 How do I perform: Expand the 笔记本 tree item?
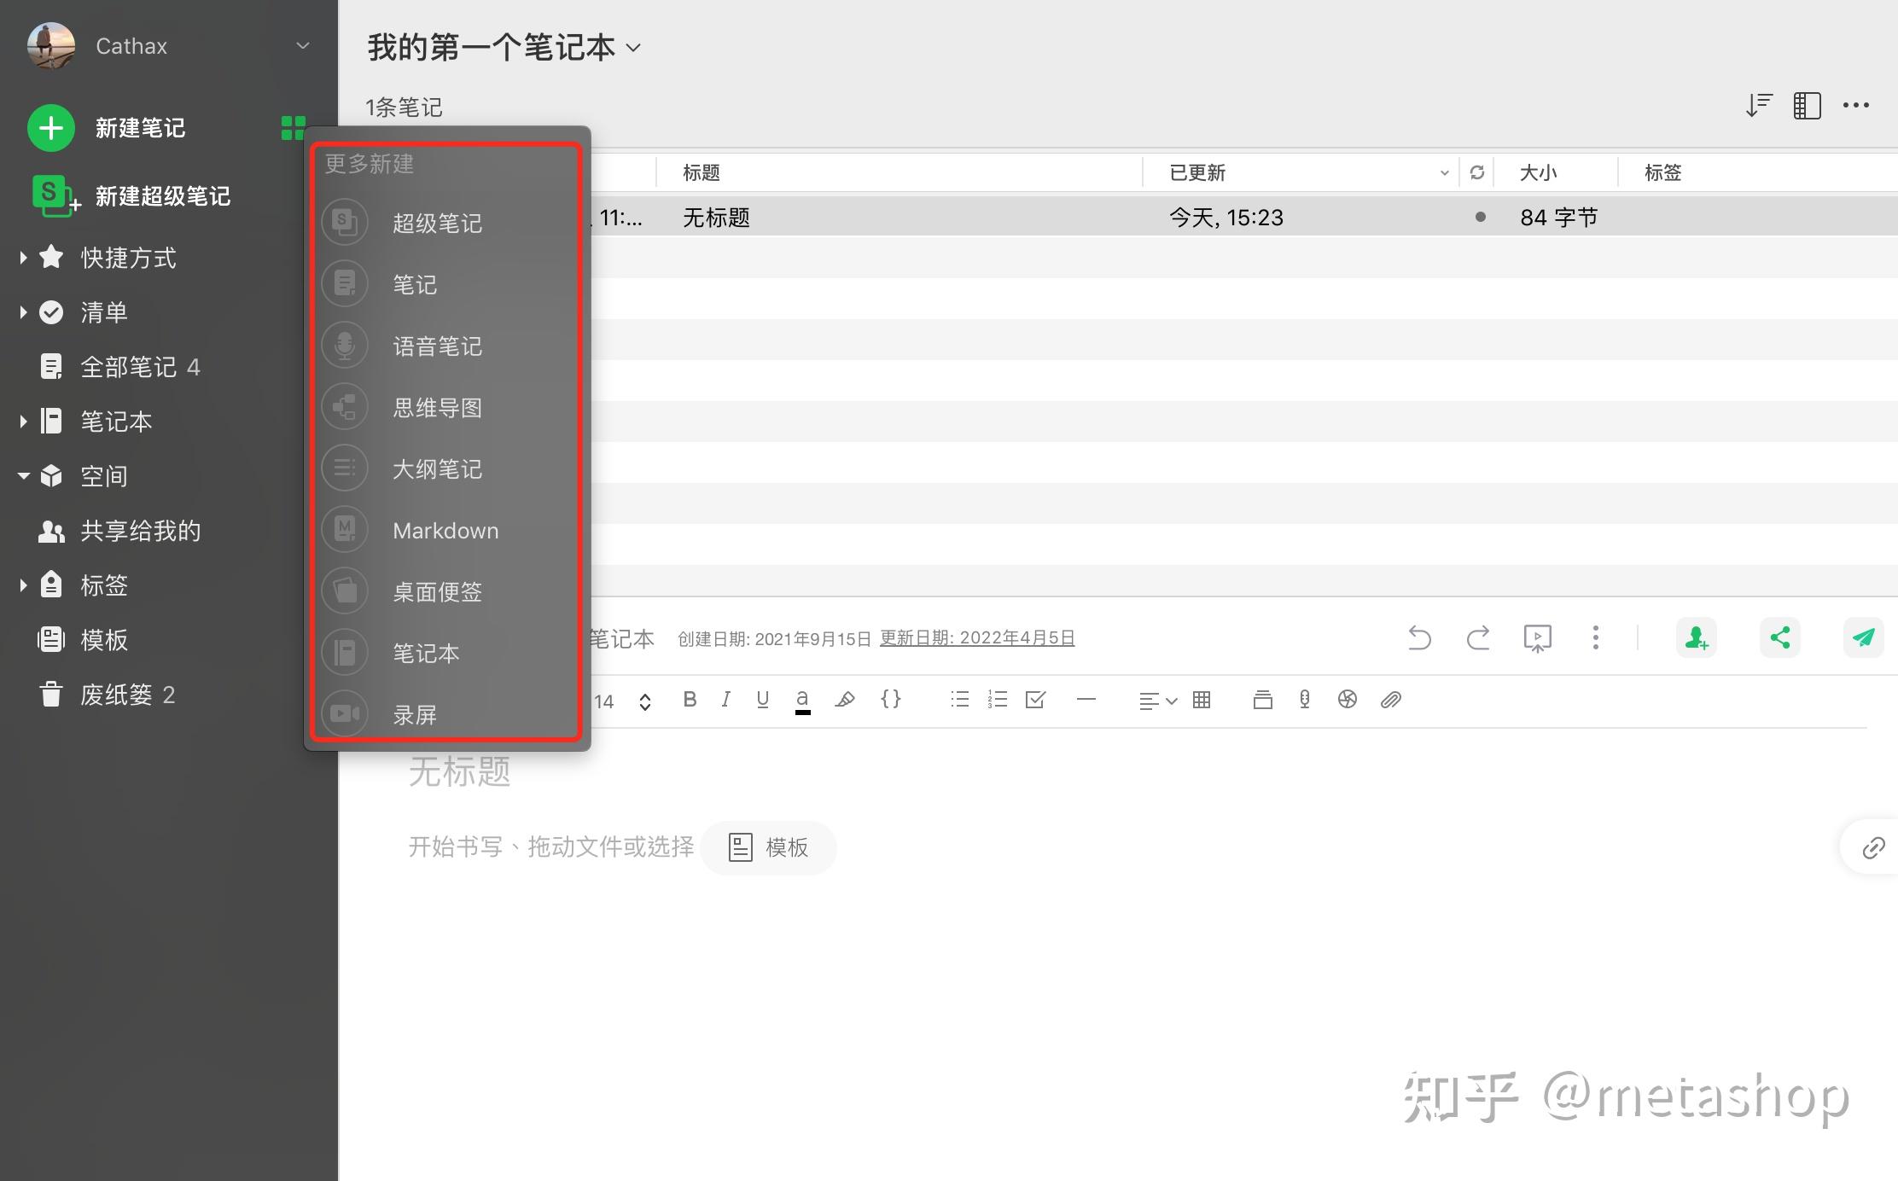point(24,421)
